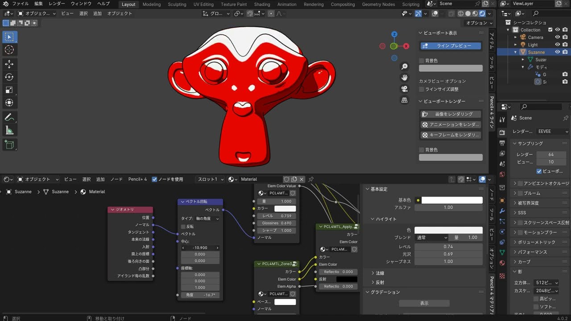Open the View Layer properties tab

click(x=502, y=154)
